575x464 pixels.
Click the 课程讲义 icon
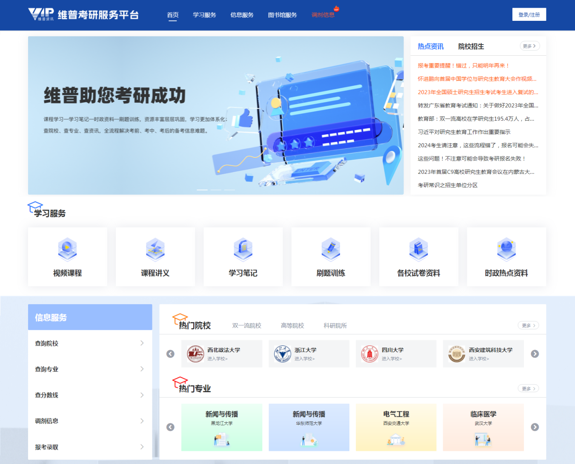click(155, 249)
